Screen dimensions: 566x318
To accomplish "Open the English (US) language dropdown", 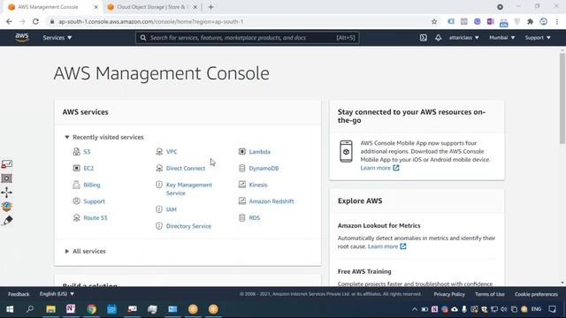I will 57,294.
